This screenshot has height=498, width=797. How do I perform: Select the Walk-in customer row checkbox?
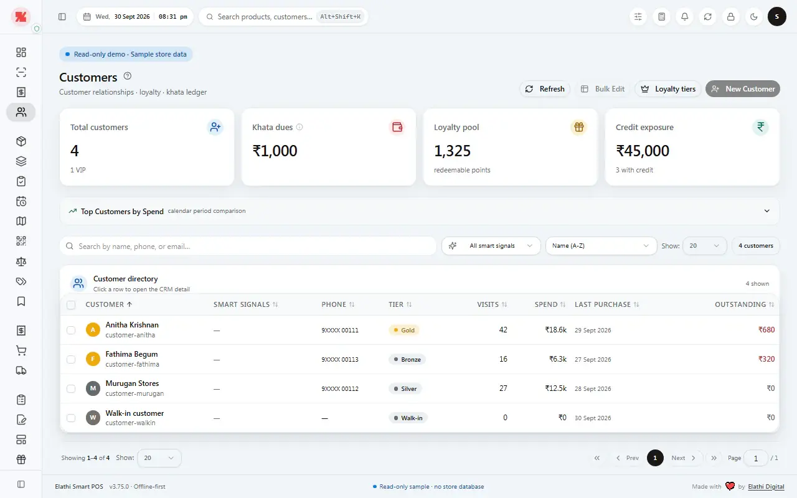click(71, 418)
